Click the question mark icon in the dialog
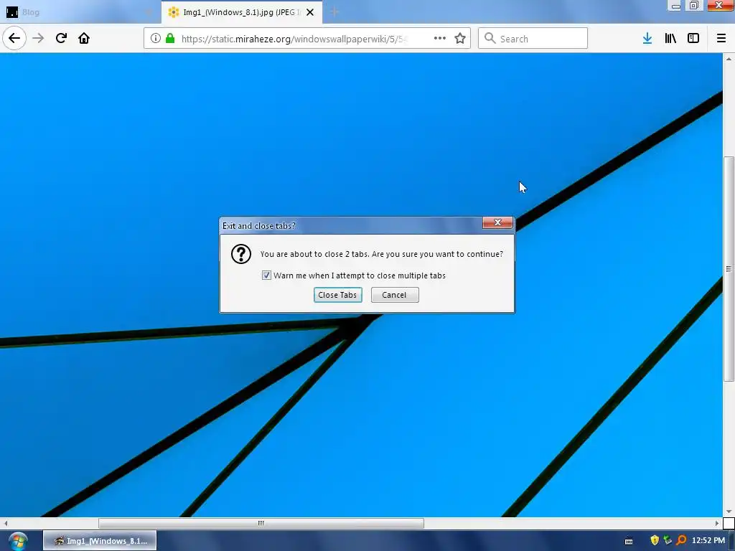Image resolution: width=735 pixels, height=551 pixels. click(x=241, y=254)
